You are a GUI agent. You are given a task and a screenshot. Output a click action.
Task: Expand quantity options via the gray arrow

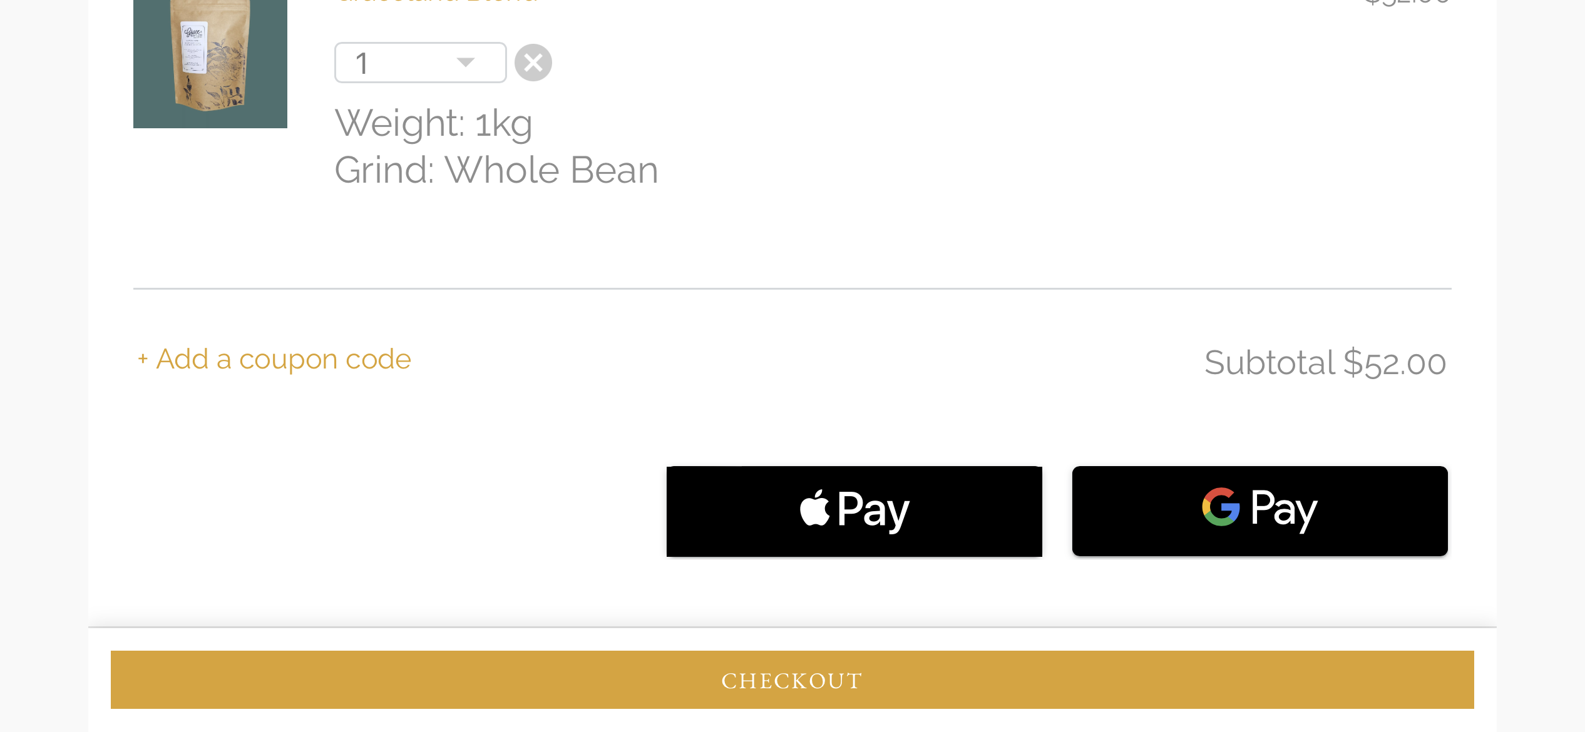click(x=466, y=62)
